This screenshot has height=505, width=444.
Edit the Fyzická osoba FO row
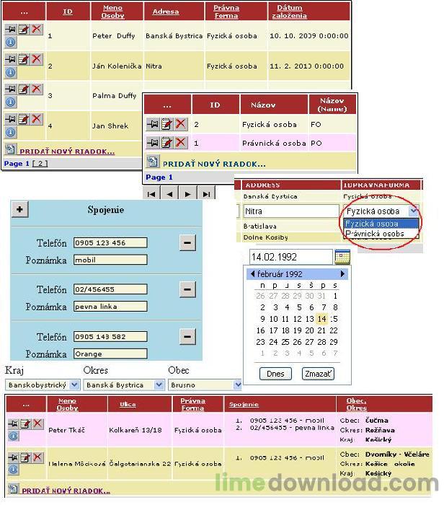pos(166,124)
